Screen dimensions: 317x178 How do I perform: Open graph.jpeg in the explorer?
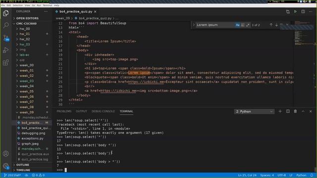(x=30, y=143)
